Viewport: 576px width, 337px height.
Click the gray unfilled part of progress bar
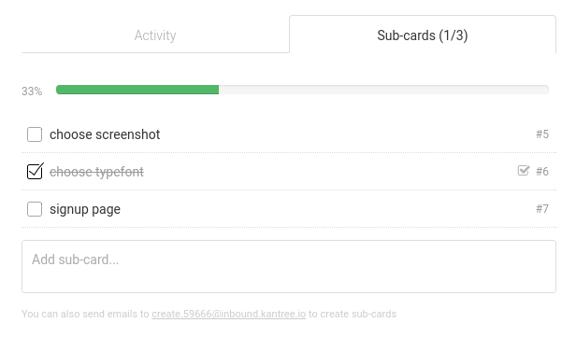pos(384,90)
